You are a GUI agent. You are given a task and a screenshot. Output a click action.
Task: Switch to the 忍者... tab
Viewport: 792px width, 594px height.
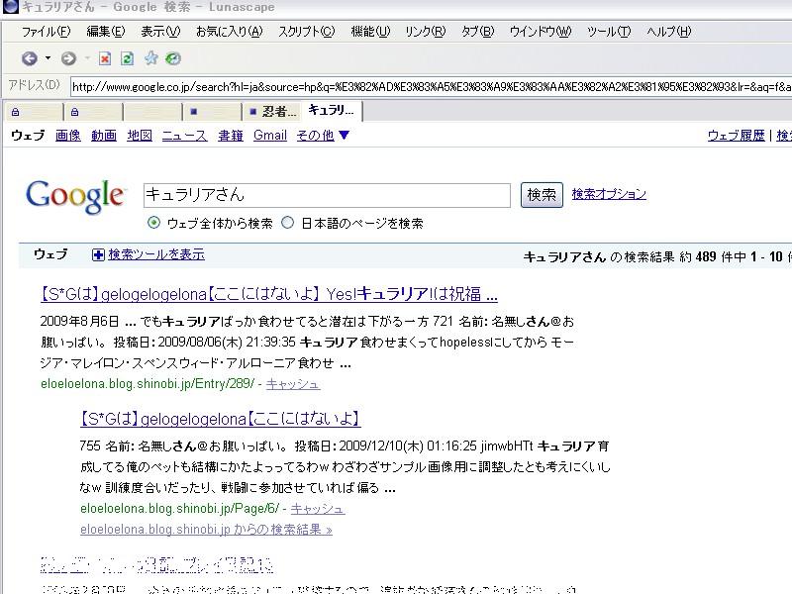273,112
